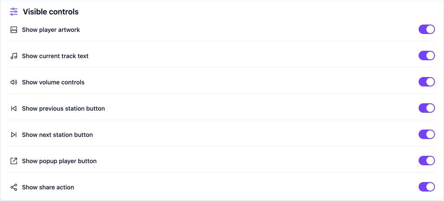Click the sliders icon beside Visible controls
The height and width of the screenshot is (201, 444).
click(14, 12)
